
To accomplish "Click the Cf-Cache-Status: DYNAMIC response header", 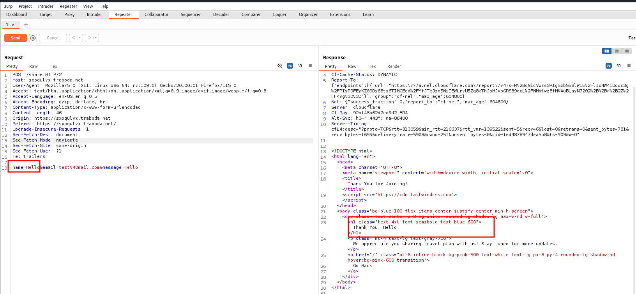I will [x=364, y=74].
